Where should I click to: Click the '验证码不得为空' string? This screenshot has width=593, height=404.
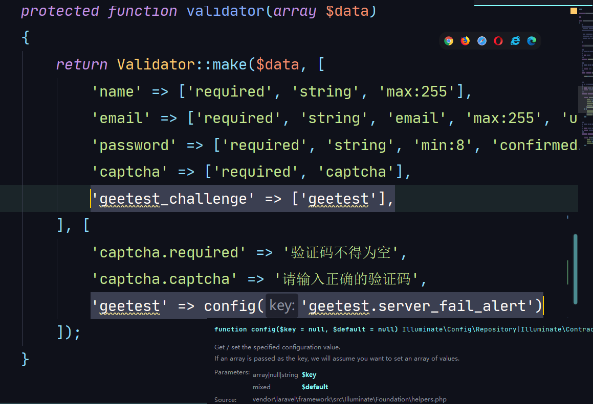tap(341, 252)
